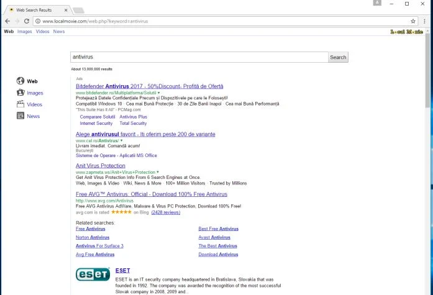Search related Free Antivirus
Viewport: 433px width, 295px height.
91,229
